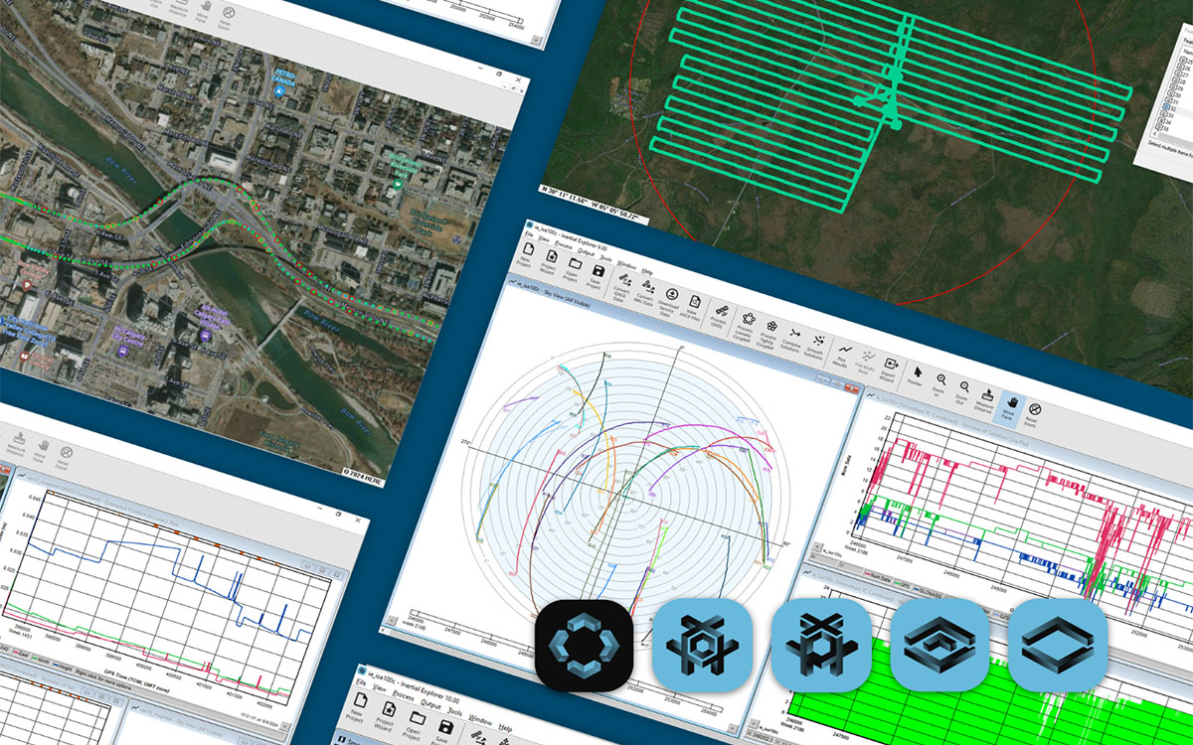Click the black hexagonal ring app icon
Viewport: 1193px width, 745px height.
[x=585, y=647]
